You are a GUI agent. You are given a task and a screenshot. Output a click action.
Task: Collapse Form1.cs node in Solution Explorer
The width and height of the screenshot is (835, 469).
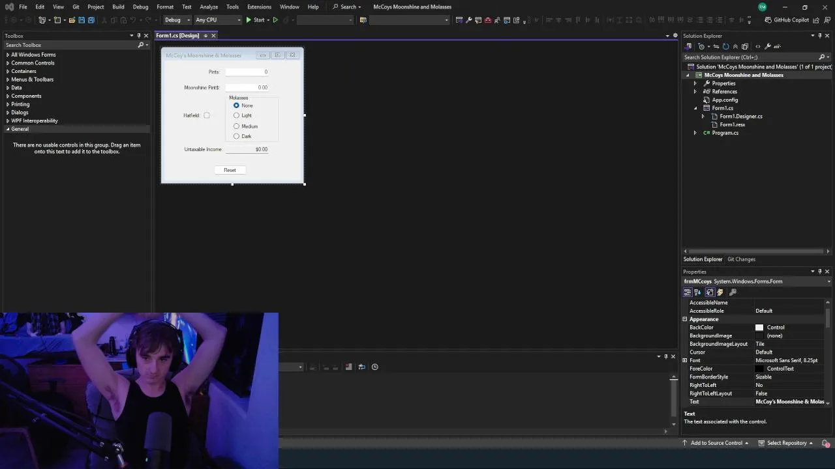click(695, 108)
